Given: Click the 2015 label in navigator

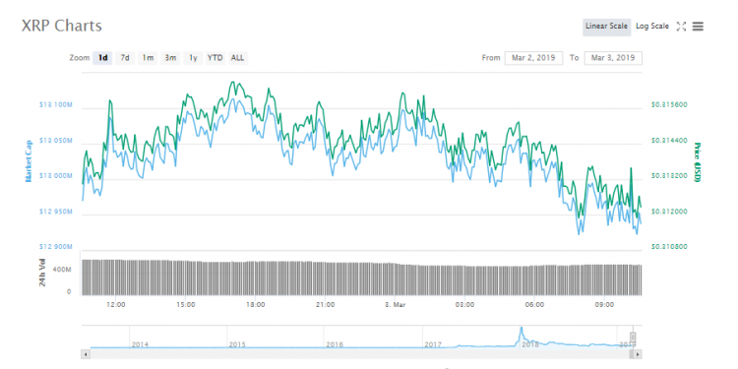Looking at the screenshot, I should [x=237, y=344].
